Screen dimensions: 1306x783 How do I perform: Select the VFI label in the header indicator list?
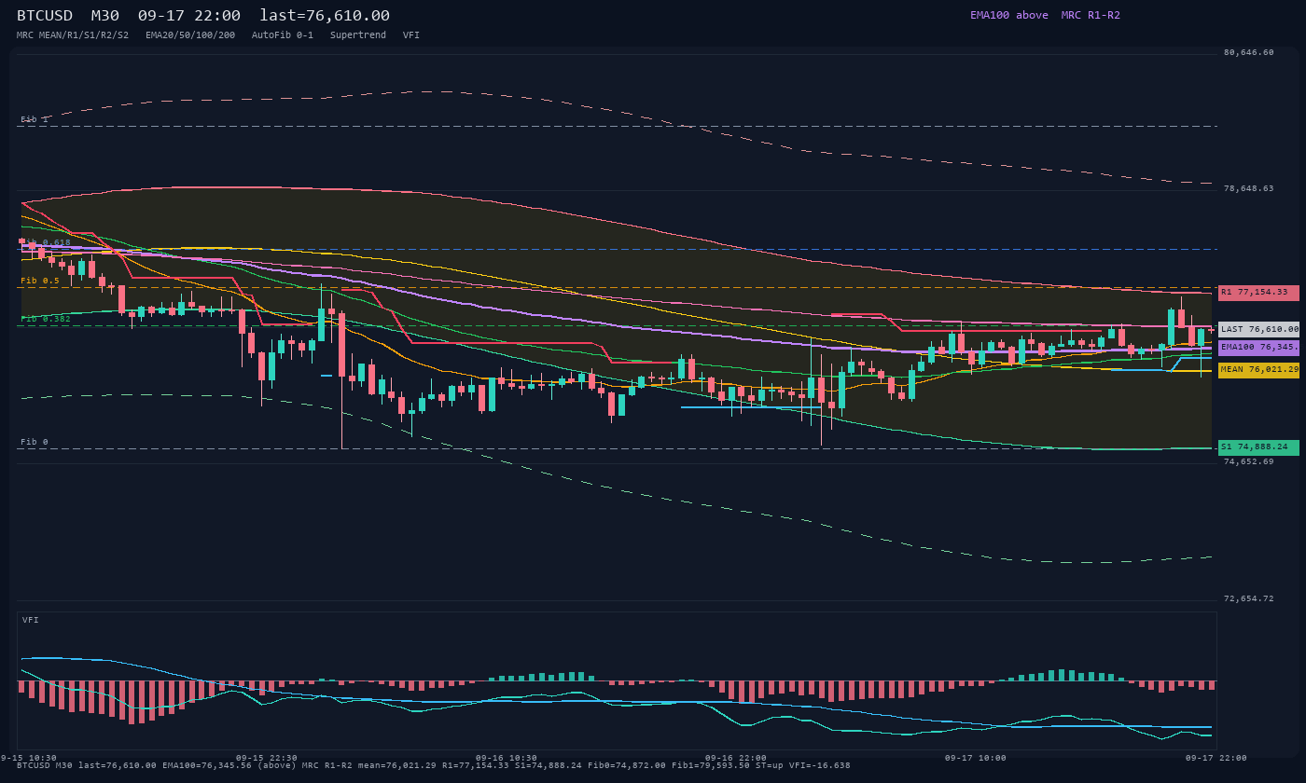tap(411, 34)
